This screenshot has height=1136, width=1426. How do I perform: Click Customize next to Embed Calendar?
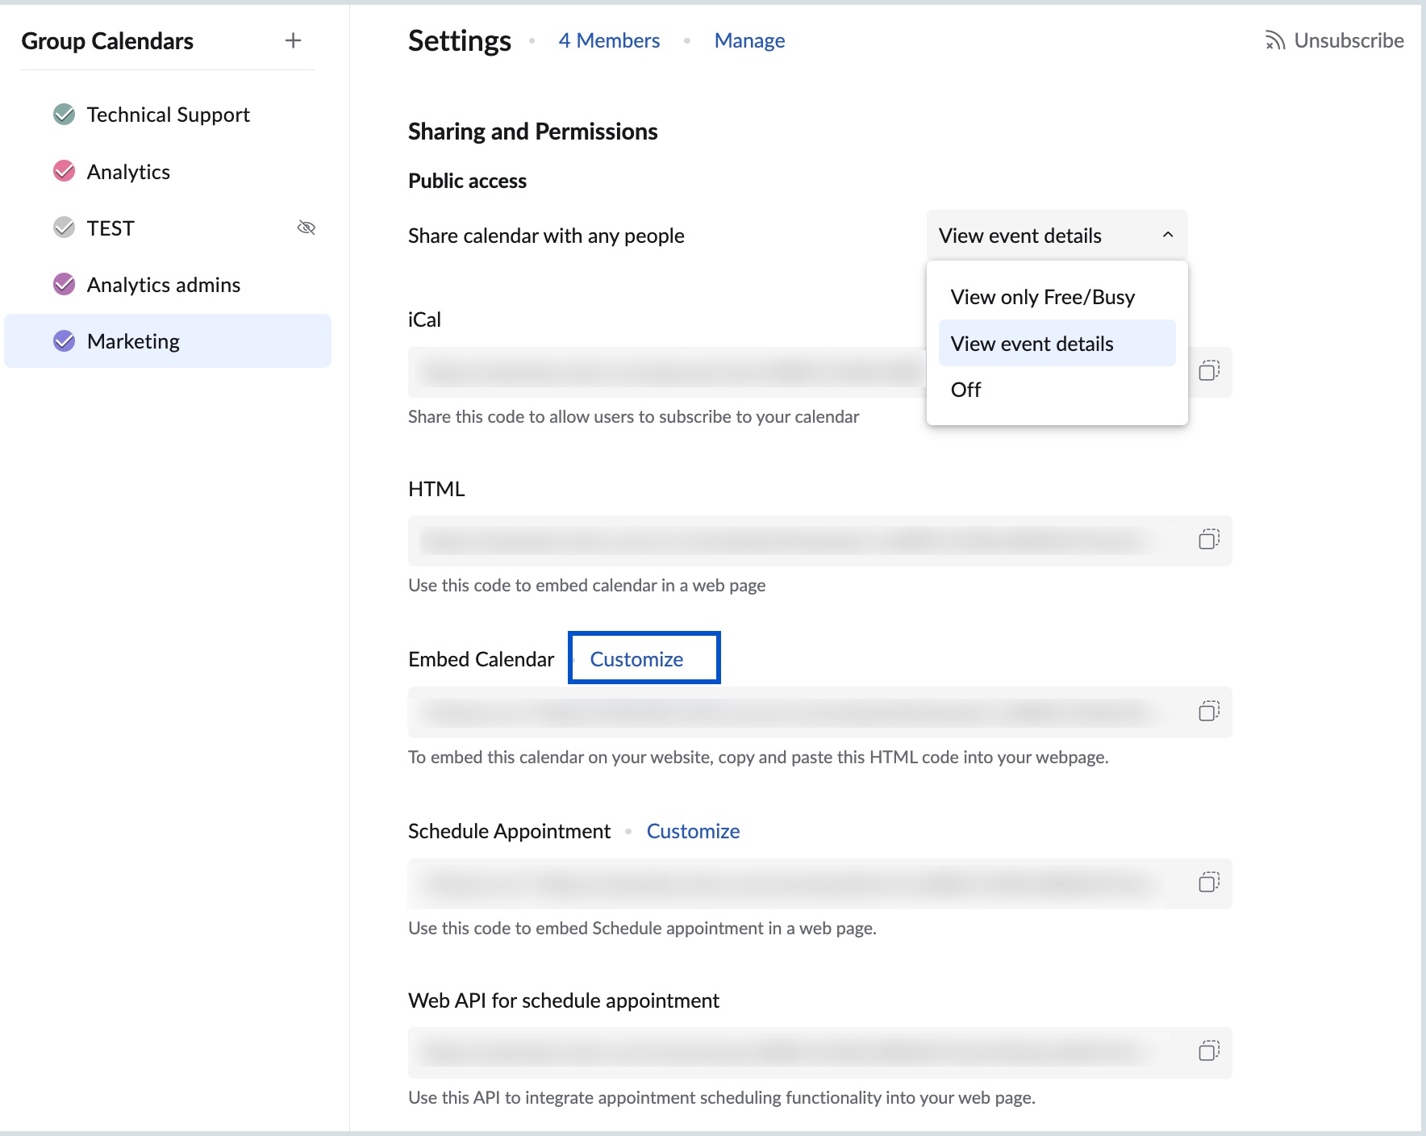(636, 658)
